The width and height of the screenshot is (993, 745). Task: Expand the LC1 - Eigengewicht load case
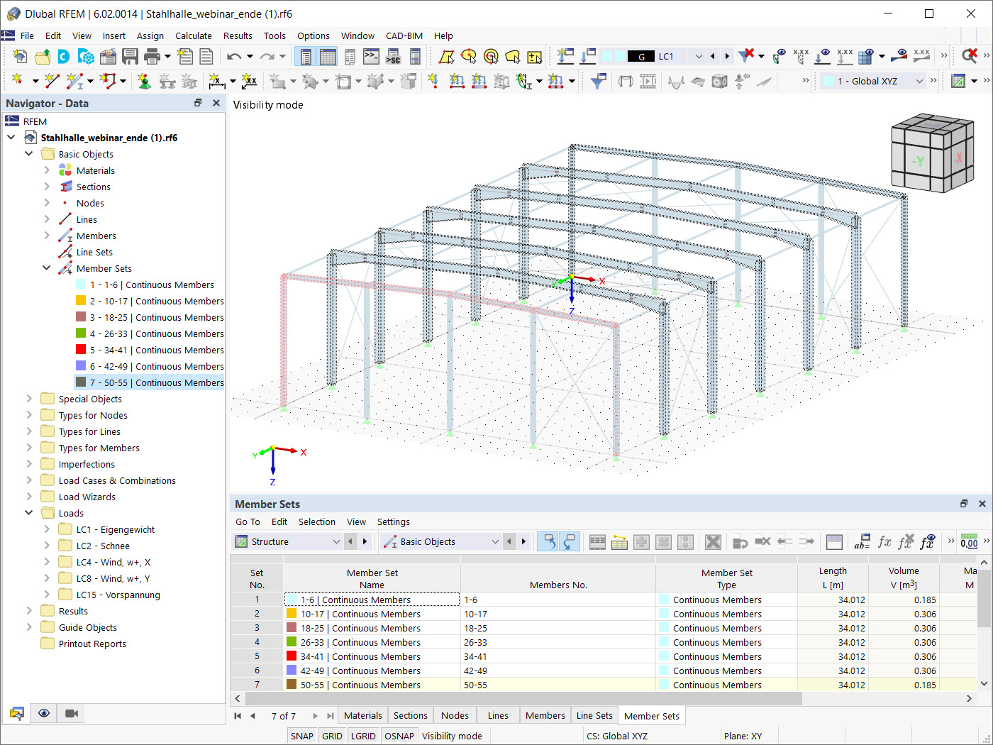click(47, 529)
